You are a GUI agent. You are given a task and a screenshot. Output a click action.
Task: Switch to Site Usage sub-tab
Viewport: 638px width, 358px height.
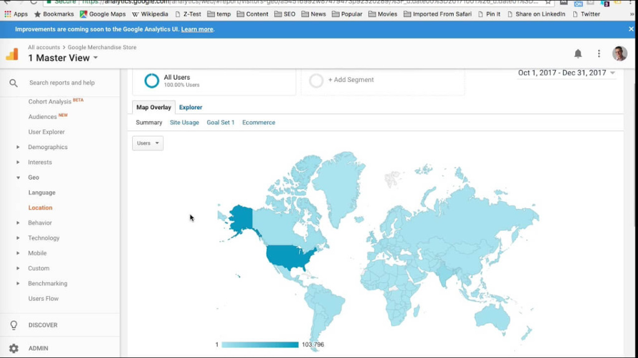tap(184, 122)
